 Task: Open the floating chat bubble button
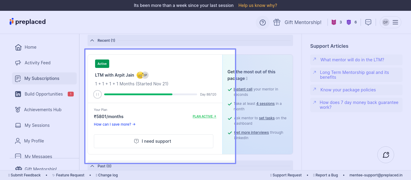pos(386,155)
